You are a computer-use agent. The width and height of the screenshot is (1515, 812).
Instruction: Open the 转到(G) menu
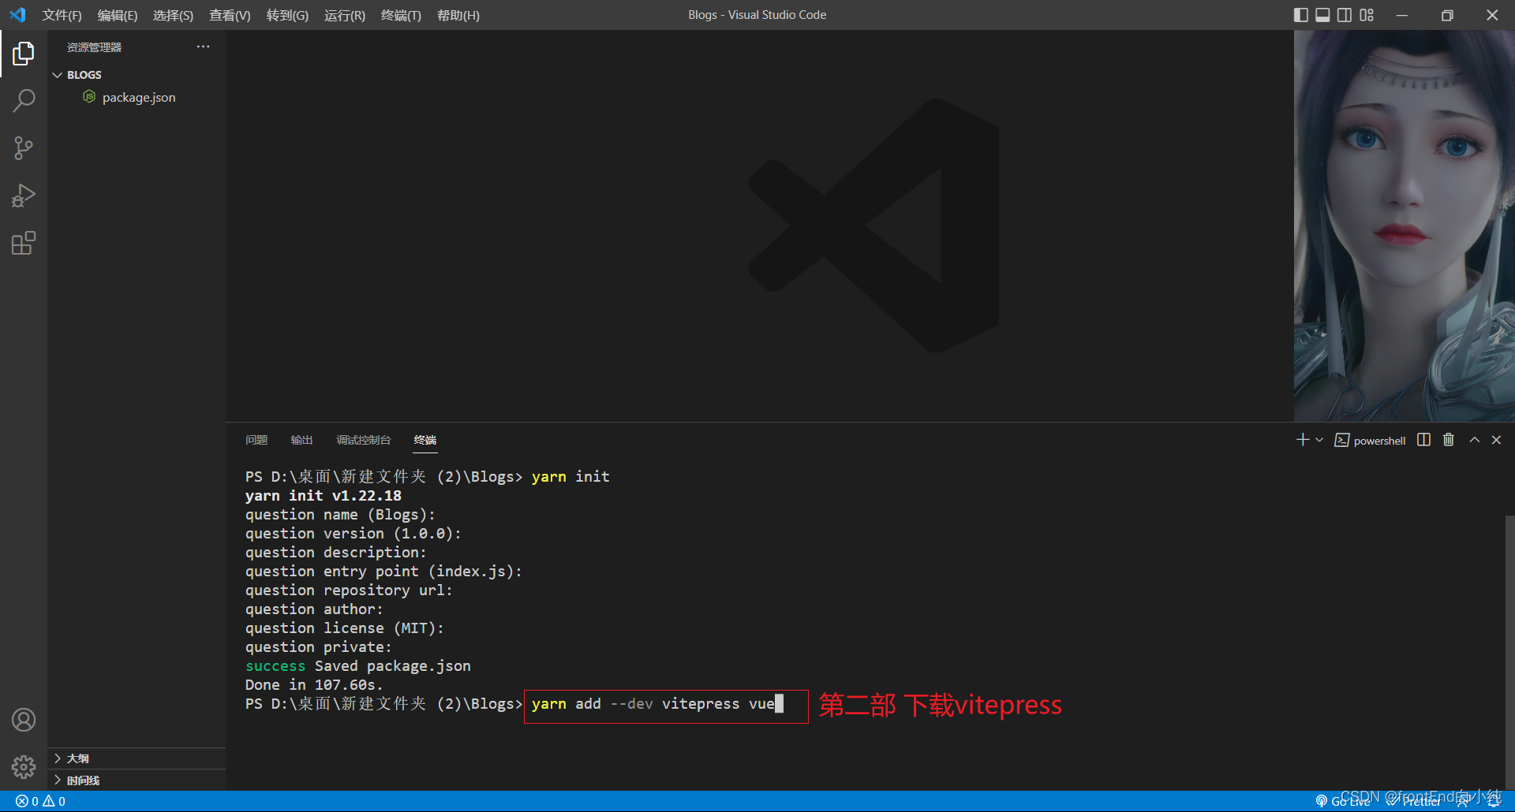(x=287, y=15)
